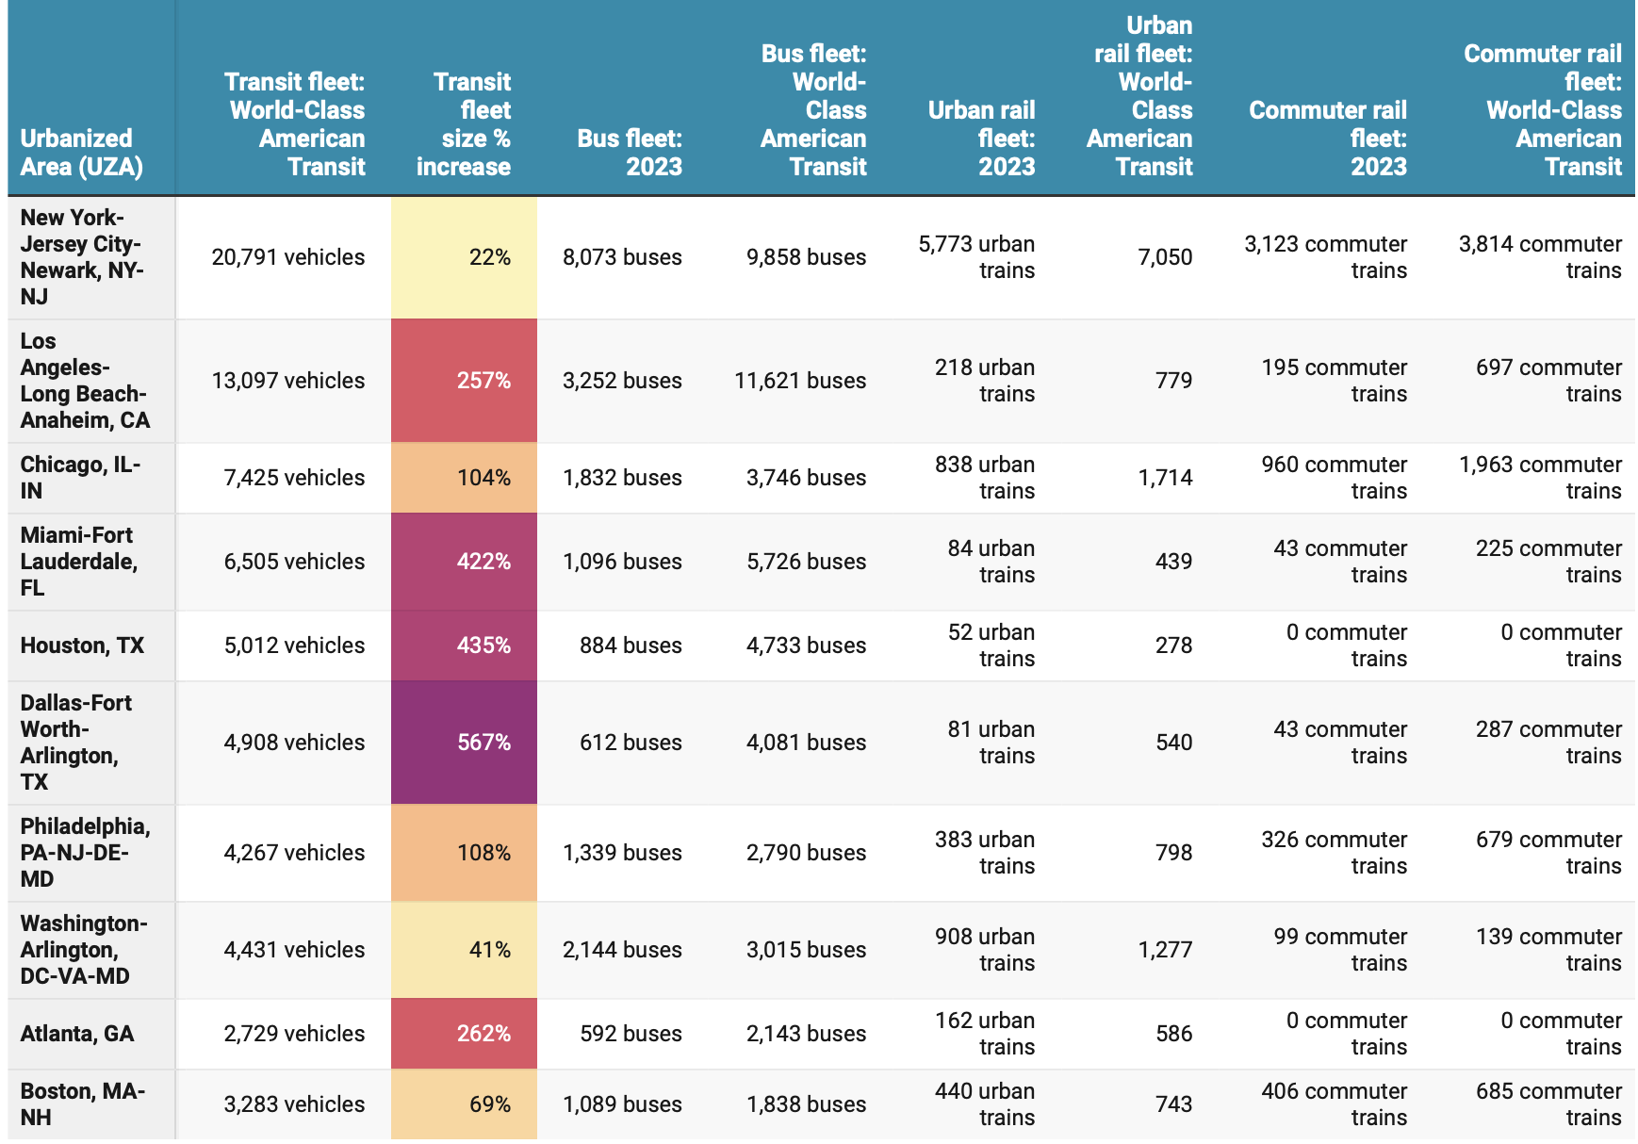Click the Commuter rail fleet: 2023 header
Viewport: 1638px width, 1144px height.
tap(1327, 138)
